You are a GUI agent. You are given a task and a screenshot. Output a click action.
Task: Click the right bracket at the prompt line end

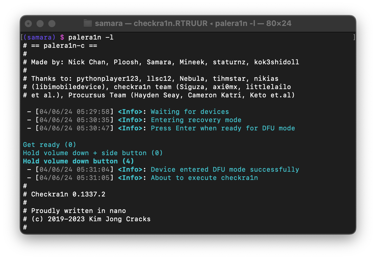coord(354,37)
